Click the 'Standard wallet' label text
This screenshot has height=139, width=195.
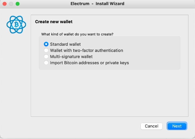[65, 44]
